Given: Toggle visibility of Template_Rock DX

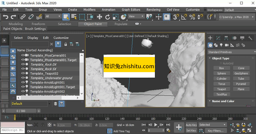Looking at the screenshot, I should (23, 64).
